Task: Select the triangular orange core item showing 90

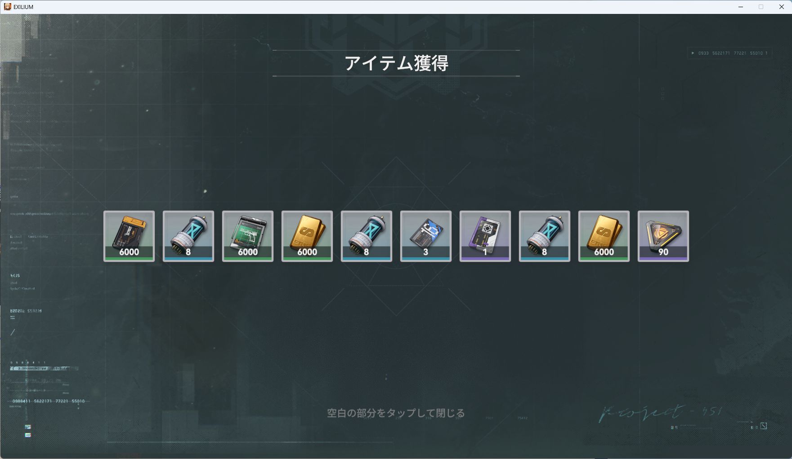Action: click(663, 236)
